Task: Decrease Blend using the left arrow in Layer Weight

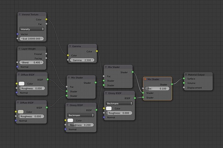Action: click(21, 63)
